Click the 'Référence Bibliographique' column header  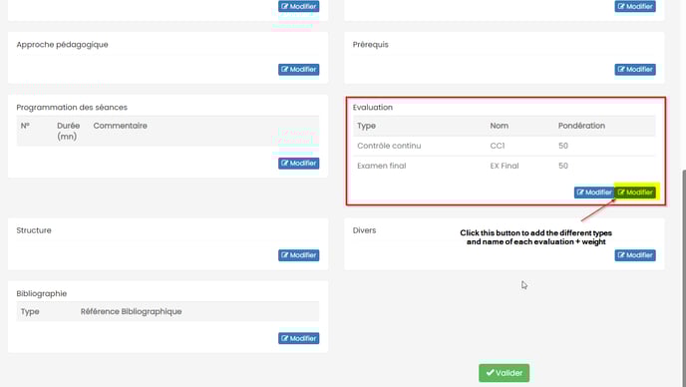pos(131,312)
